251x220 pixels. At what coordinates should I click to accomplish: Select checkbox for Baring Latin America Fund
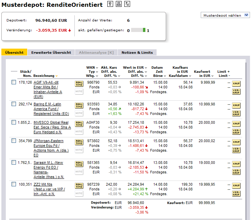click(x=14, y=104)
